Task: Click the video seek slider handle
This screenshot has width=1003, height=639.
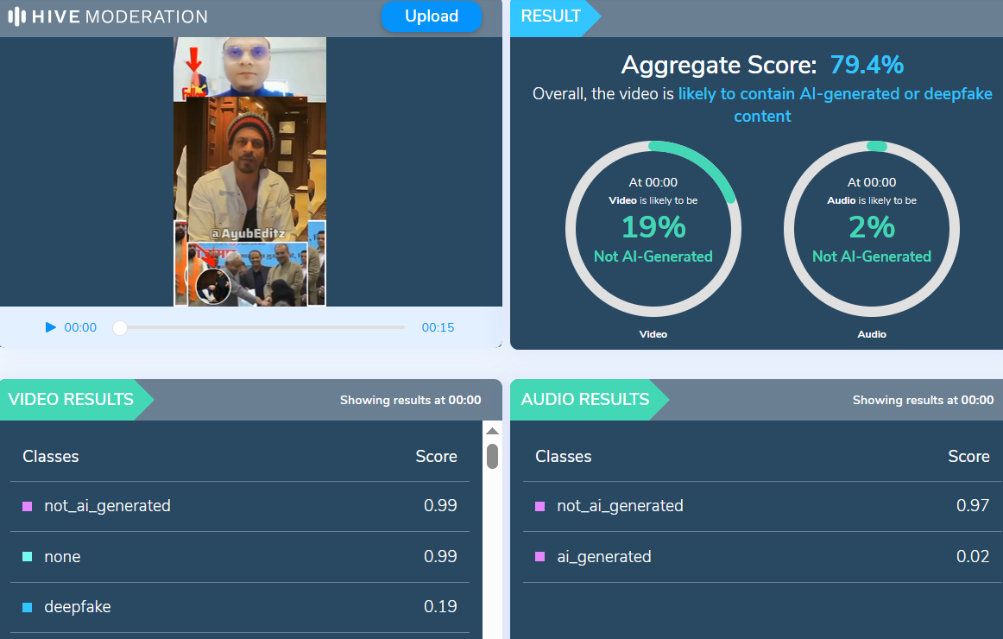Action: [120, 328]
